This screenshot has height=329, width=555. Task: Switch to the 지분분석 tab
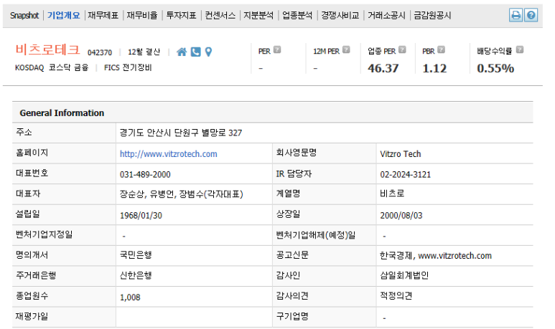click(258, 16)
